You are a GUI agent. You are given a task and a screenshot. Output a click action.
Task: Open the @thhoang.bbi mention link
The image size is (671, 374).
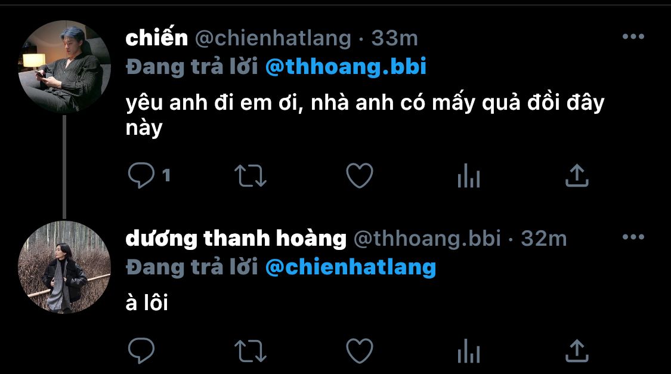(346, 67)
